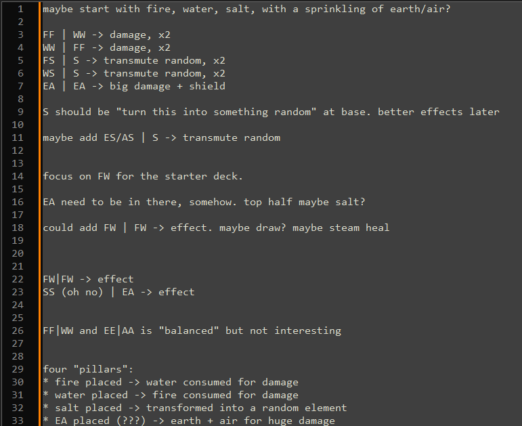This screenshot has height=426, width=522.
Task: Select line number 7 in the gutter
Action: 20,87
